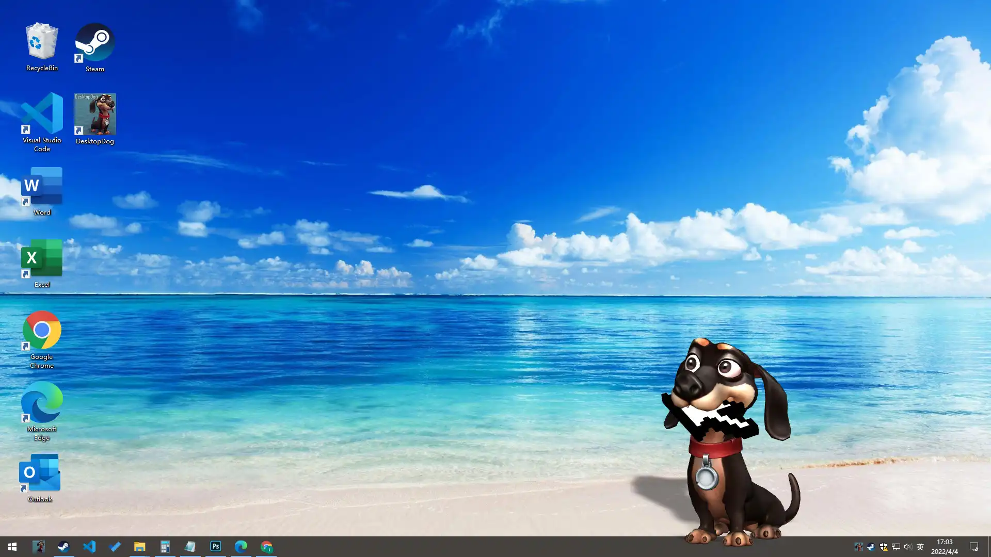Open the DesktopDog desktop shortcut
The width and height of the screenshot is (991, 557).
(x=94, y=114)
